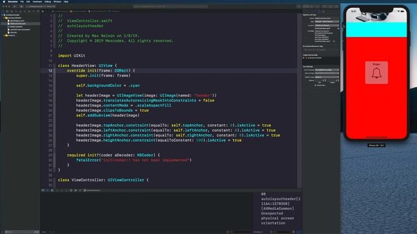Click the Debug Memory Graph icon
The width and height of the screenshot is (417, 234).
[76, 190]
